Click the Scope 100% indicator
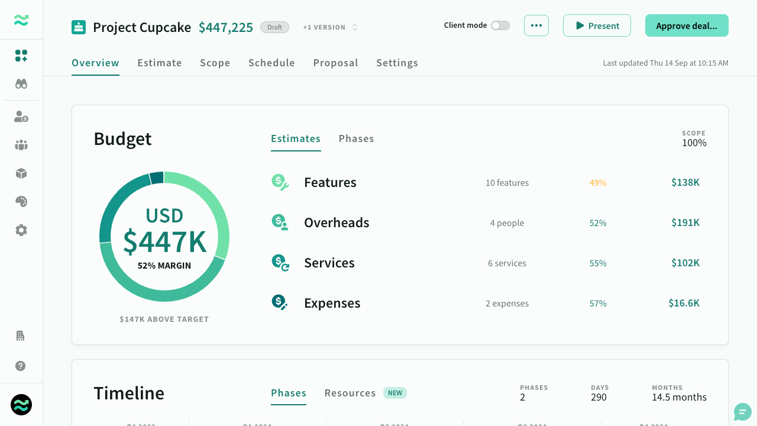The image size is (757, 426). pos(694,139)
